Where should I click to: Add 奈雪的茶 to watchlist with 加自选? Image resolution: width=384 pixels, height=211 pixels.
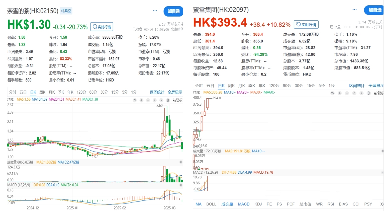(x=173, y=11)
